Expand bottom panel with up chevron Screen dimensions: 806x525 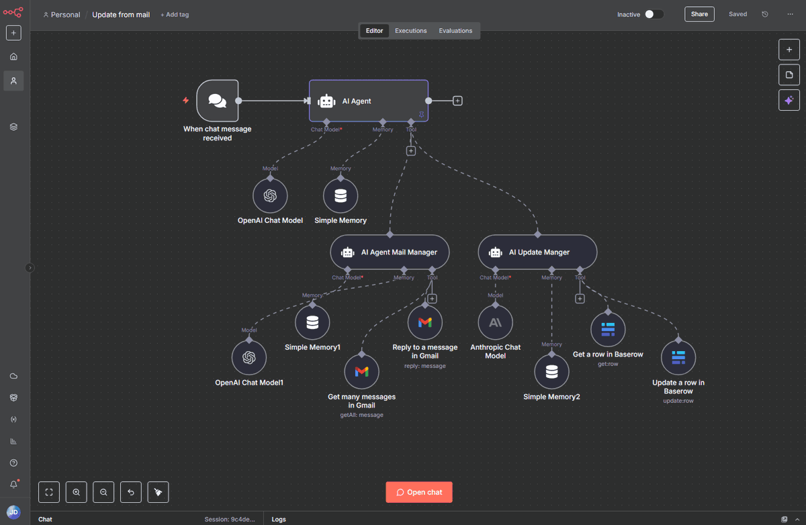point(797,519)
